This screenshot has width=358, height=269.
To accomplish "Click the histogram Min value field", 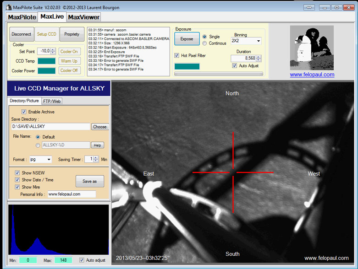I will [28, 260].
